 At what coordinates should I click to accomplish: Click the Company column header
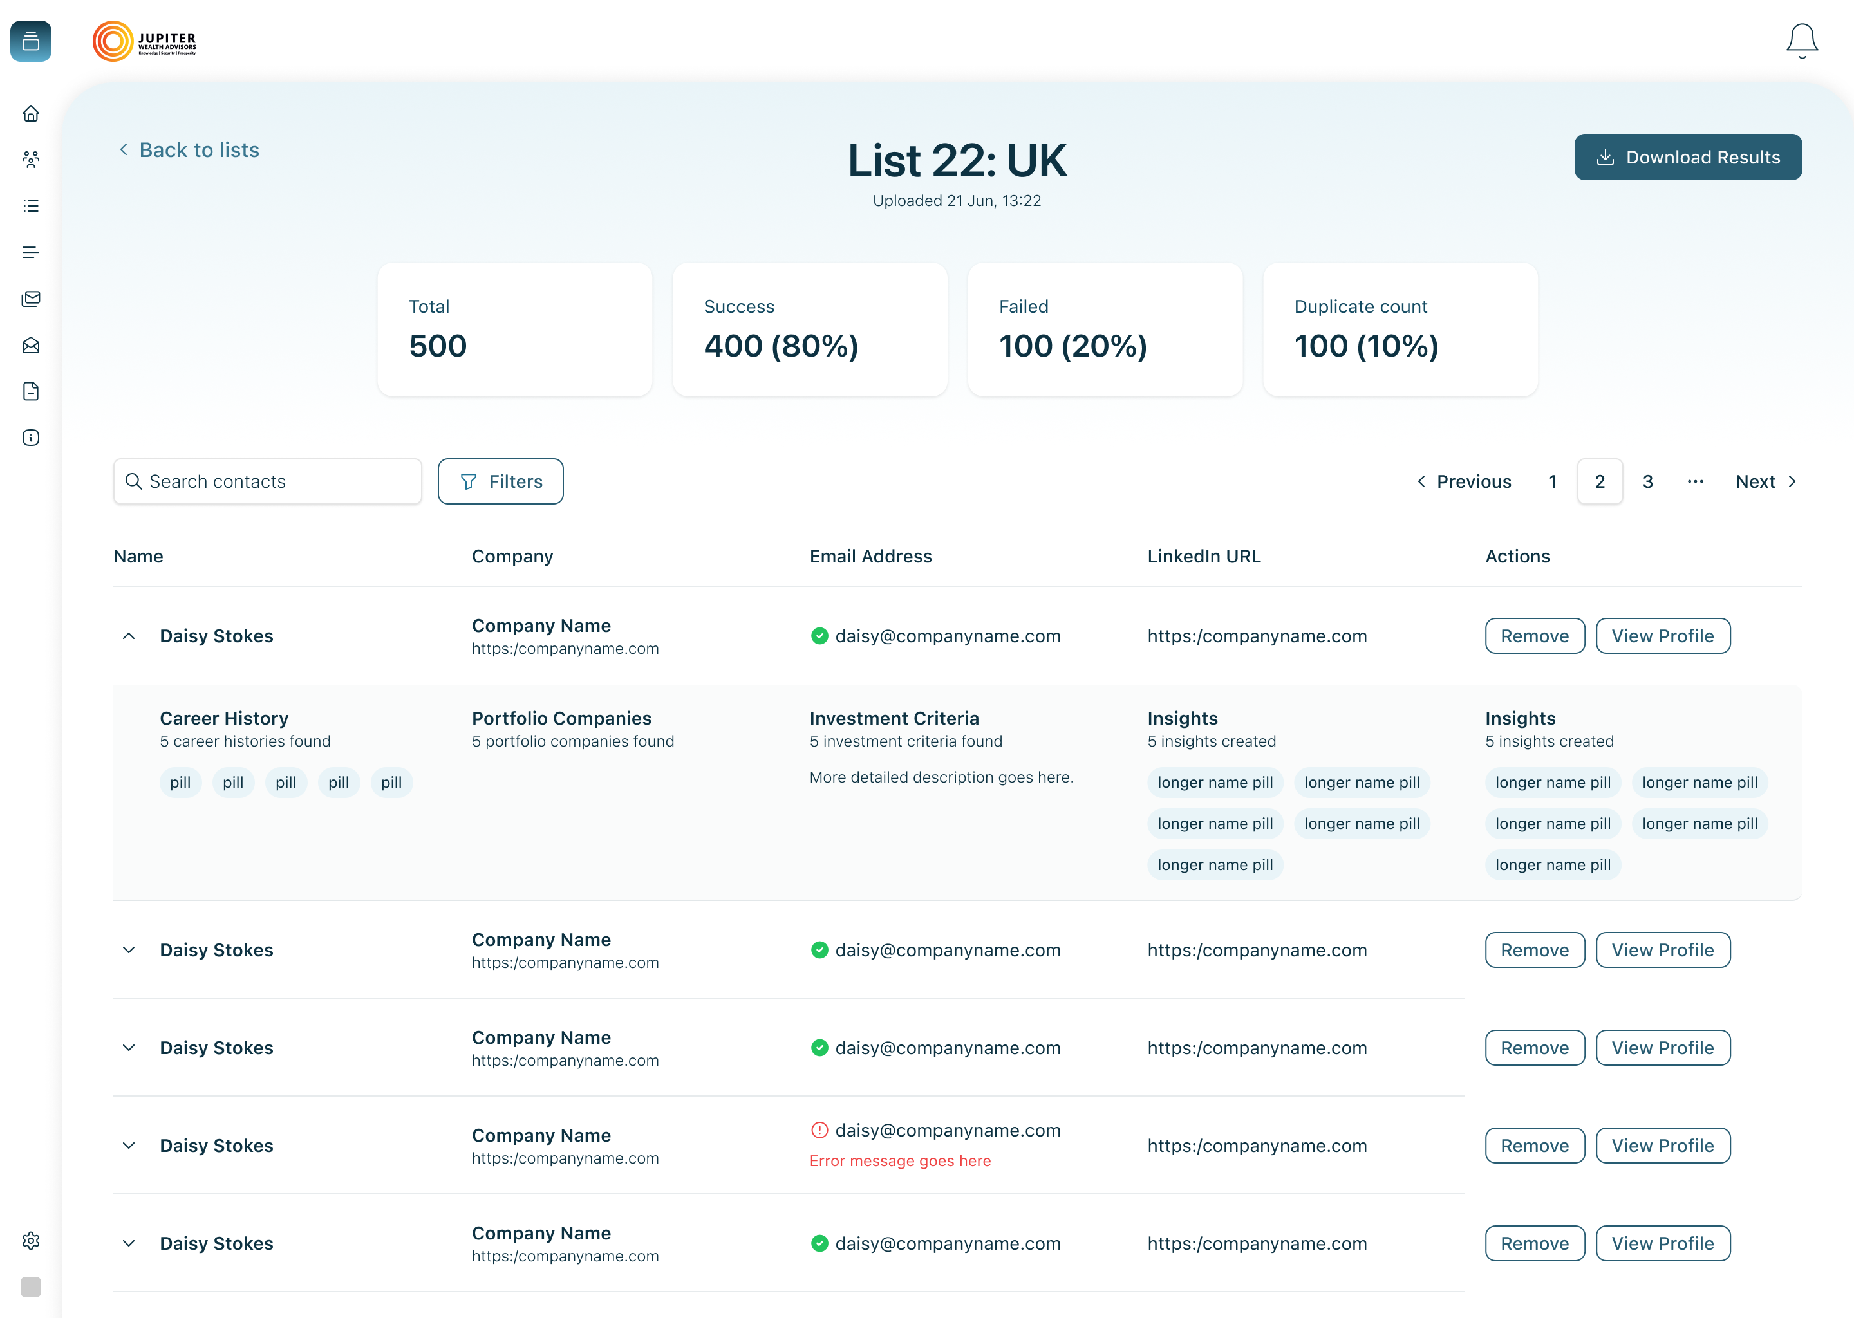click(x=512, y=556)
